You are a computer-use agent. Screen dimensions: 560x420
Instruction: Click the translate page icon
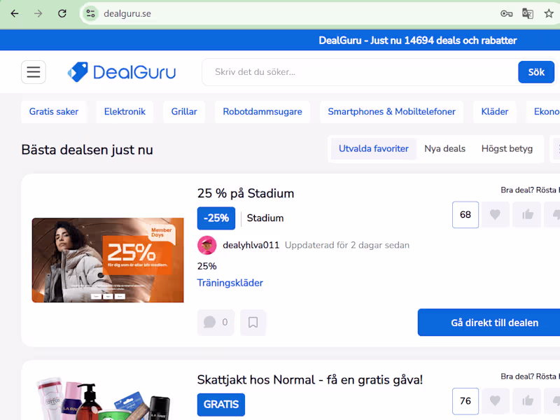tap(528, 13)
